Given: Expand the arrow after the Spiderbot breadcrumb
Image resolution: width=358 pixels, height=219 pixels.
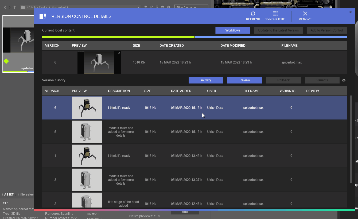Looking at the screenshot, I should [68, 7].
